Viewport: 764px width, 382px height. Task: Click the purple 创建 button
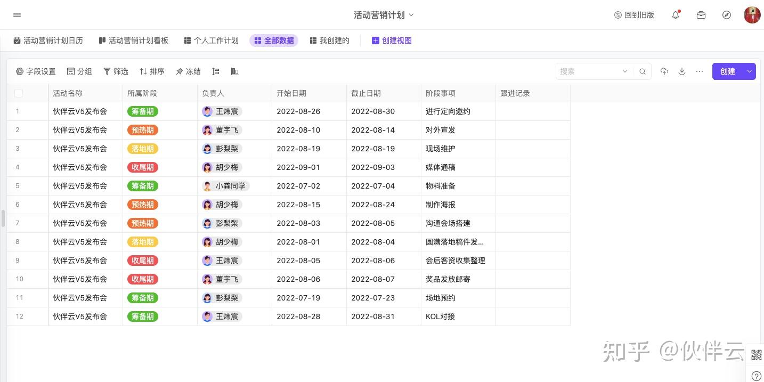pos(728,71)
